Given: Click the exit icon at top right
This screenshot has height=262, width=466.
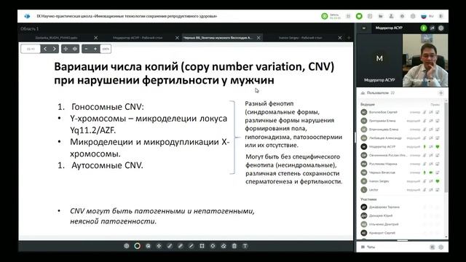Looking at the screenshot, I should pos(441,16).
